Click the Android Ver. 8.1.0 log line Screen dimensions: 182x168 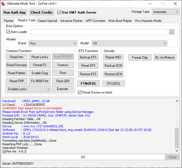pos(16,133)
